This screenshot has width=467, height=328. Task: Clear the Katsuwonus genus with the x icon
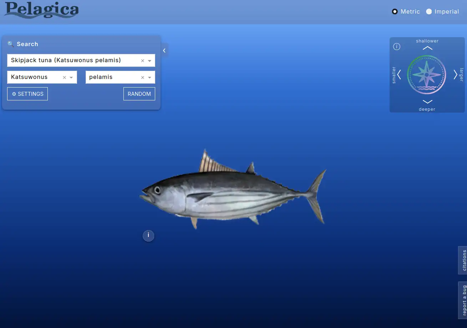pos(64,77)
